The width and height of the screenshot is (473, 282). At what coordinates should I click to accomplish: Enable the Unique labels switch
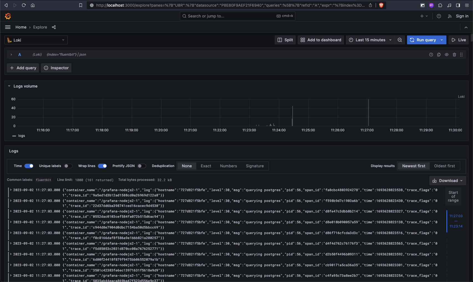click(68, 166)
